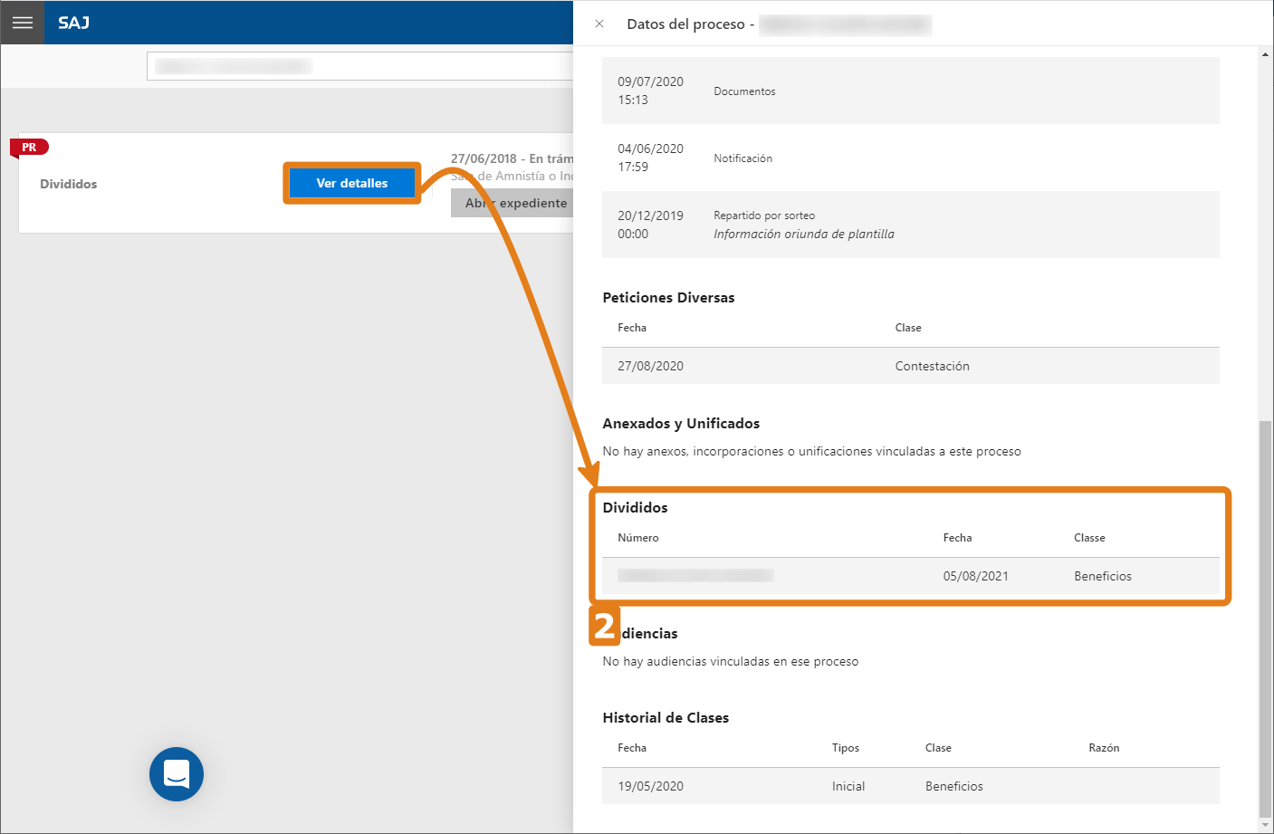Viewport: 1274px width, 834px height.
Task: Click the search input field
Action: coord(360,66)
